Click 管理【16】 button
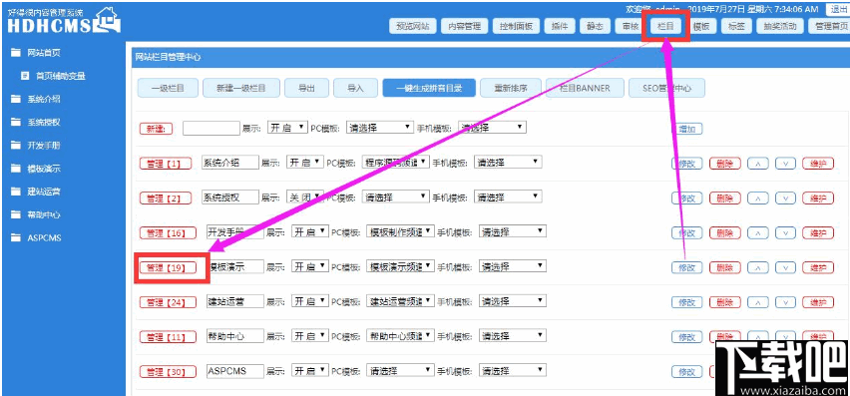850x396 pixels. 168,233
